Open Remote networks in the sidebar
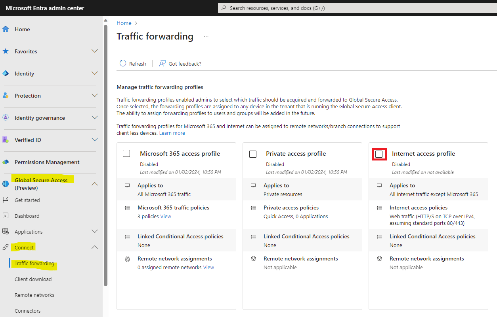The image size is (497, 317). [x=34, y=295]
